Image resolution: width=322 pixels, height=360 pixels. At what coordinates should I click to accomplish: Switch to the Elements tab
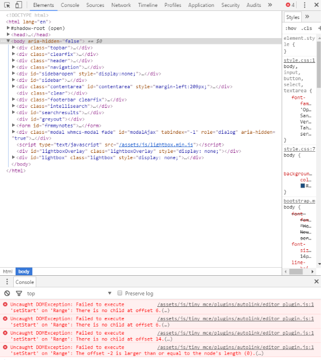43,5
